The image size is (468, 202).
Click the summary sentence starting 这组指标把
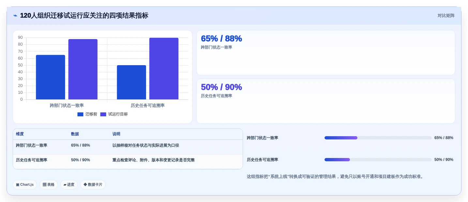pyautogui.click(x=336, y=177)
